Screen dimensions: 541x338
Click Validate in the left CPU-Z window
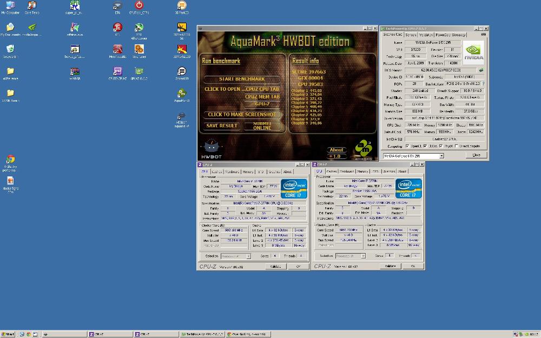coord(276,266)
